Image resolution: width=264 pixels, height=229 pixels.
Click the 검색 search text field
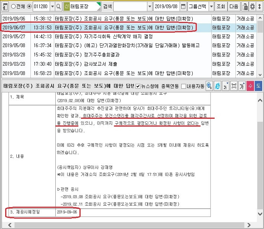coord(130,7)
